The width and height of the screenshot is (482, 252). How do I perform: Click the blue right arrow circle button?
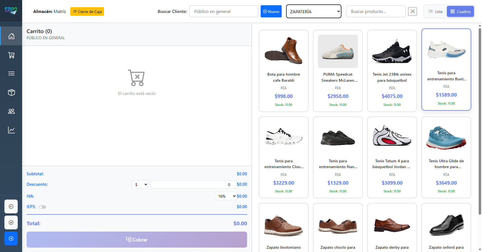(x=11, y=238)
